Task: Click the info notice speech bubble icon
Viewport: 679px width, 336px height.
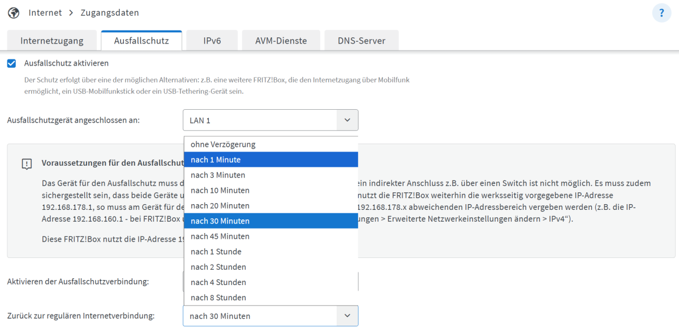Action: coord(26,163)
